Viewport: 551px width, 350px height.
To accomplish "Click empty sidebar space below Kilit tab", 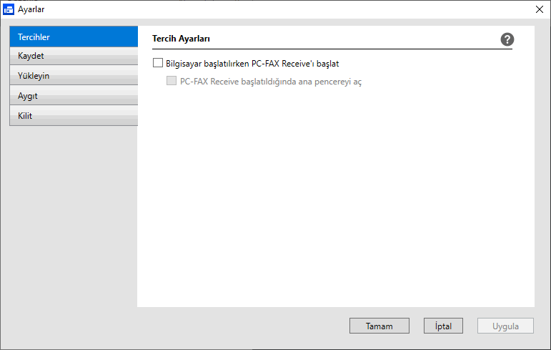I will [x=73, y=215].
